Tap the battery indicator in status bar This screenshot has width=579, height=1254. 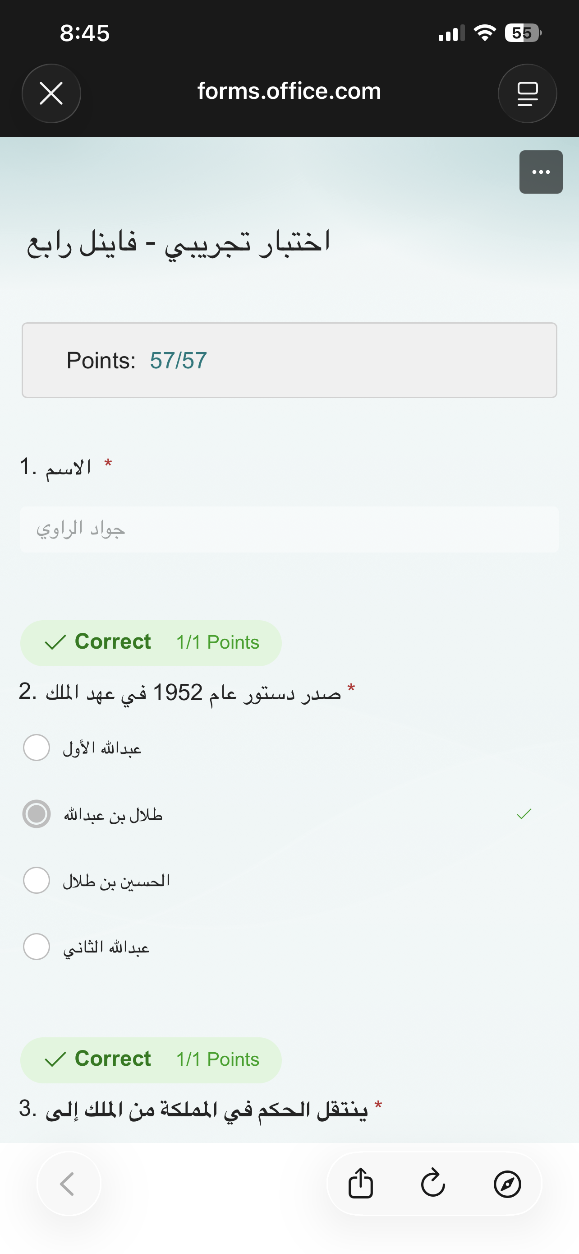522,33
